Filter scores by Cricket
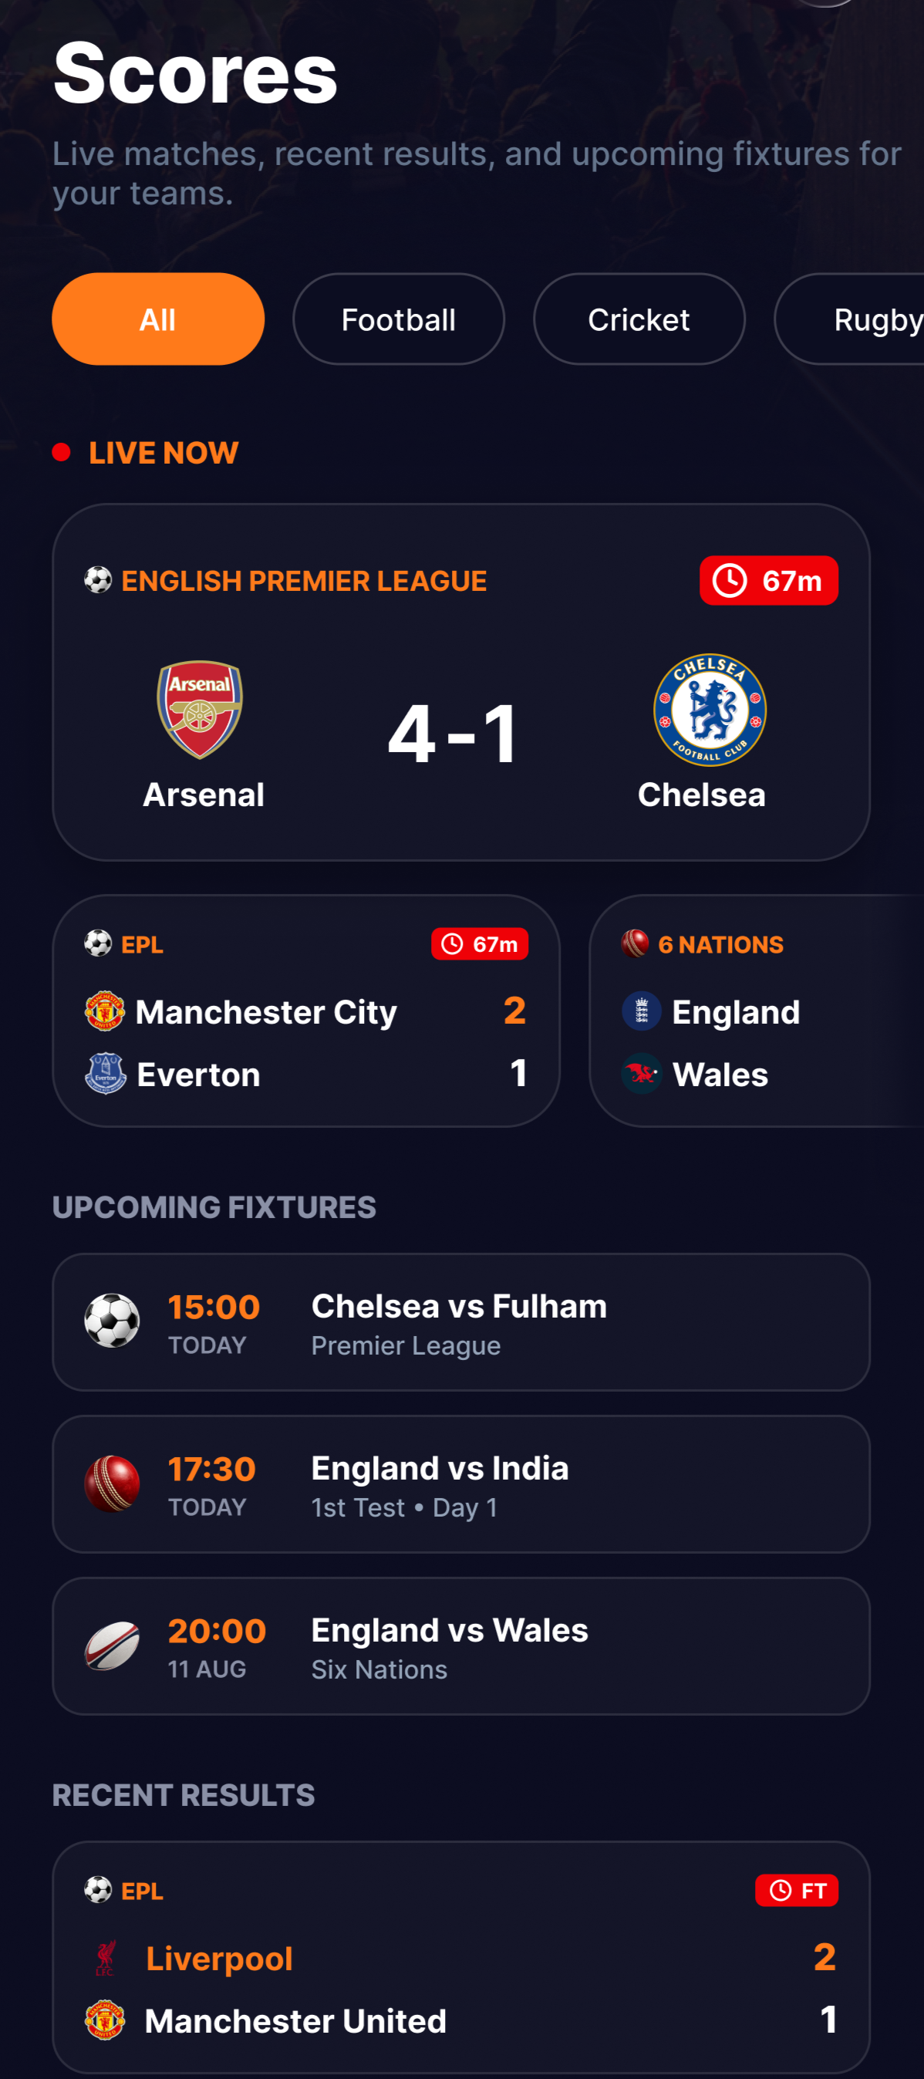924x2079 pixels. point(639,319)
